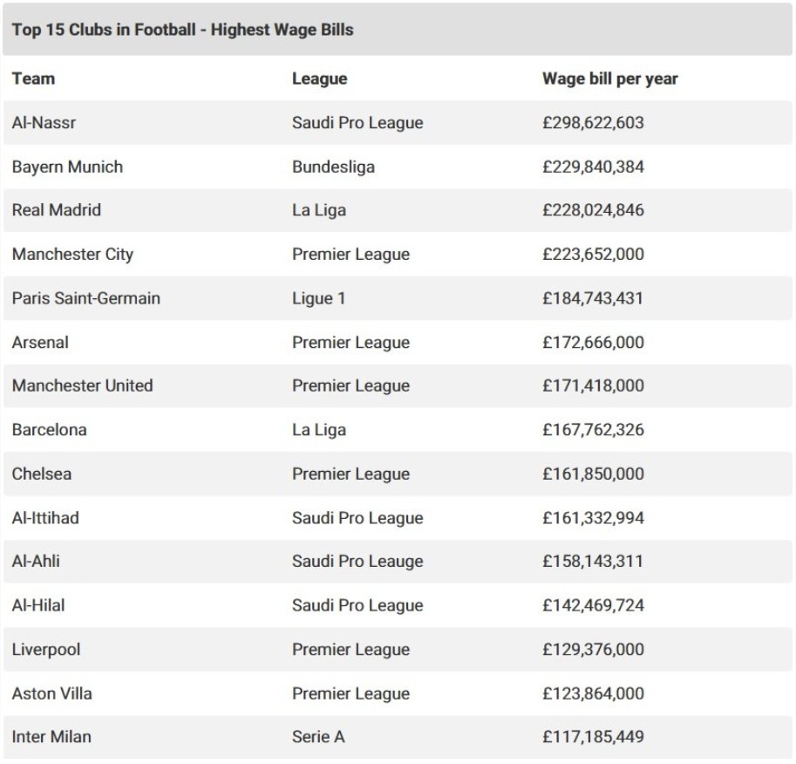Click Inter Milan's Serie A league cell
This screenshot has height=764, width=796.
tap(318, 737)
